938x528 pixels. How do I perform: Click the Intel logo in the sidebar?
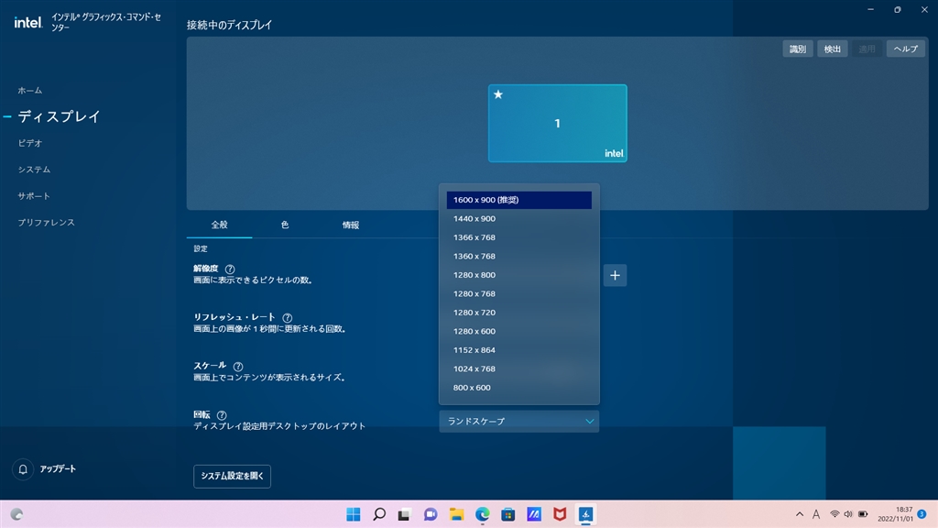(x=28, y=23)
